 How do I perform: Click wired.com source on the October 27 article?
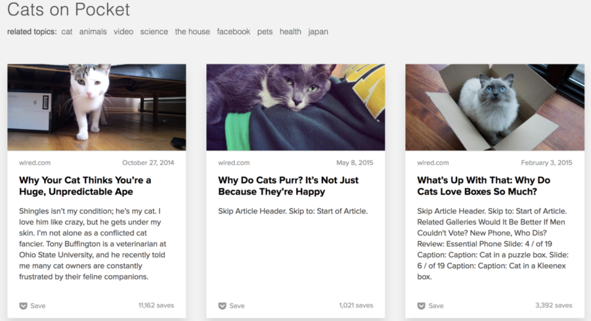(x=35, y=163)
